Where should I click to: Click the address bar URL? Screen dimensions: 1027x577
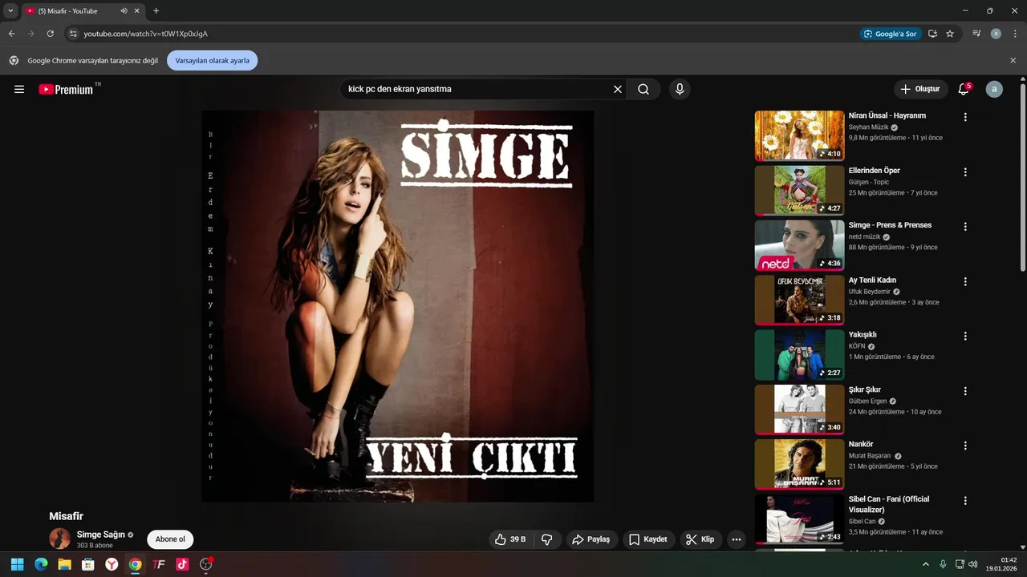click(x=145, y=34)
